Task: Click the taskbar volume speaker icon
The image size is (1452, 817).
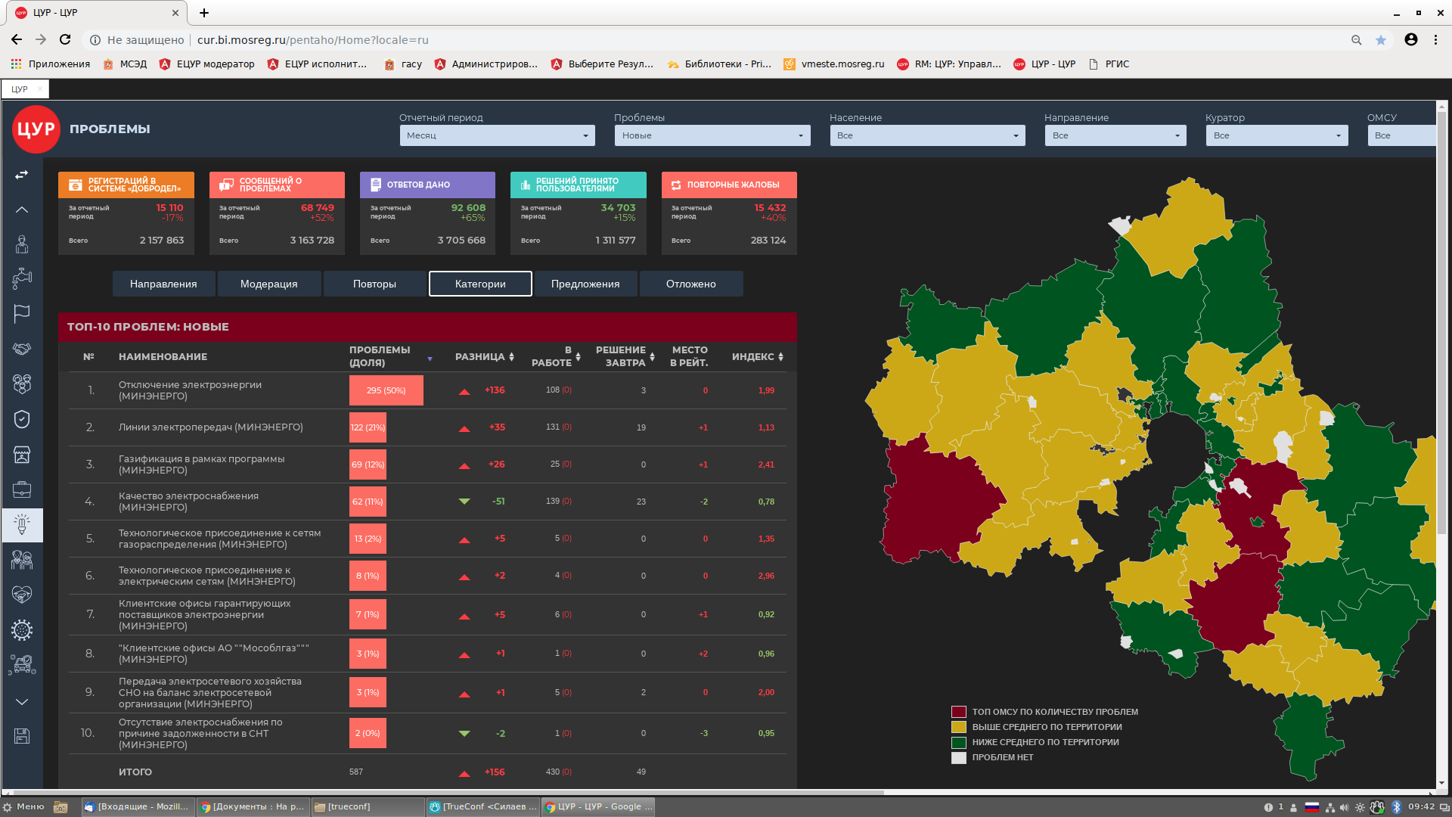Action: 1344,807
